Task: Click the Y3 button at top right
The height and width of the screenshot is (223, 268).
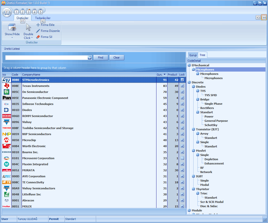Action: 258,18
